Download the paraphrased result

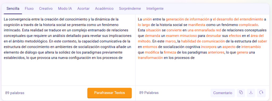[x=251, y=93]
